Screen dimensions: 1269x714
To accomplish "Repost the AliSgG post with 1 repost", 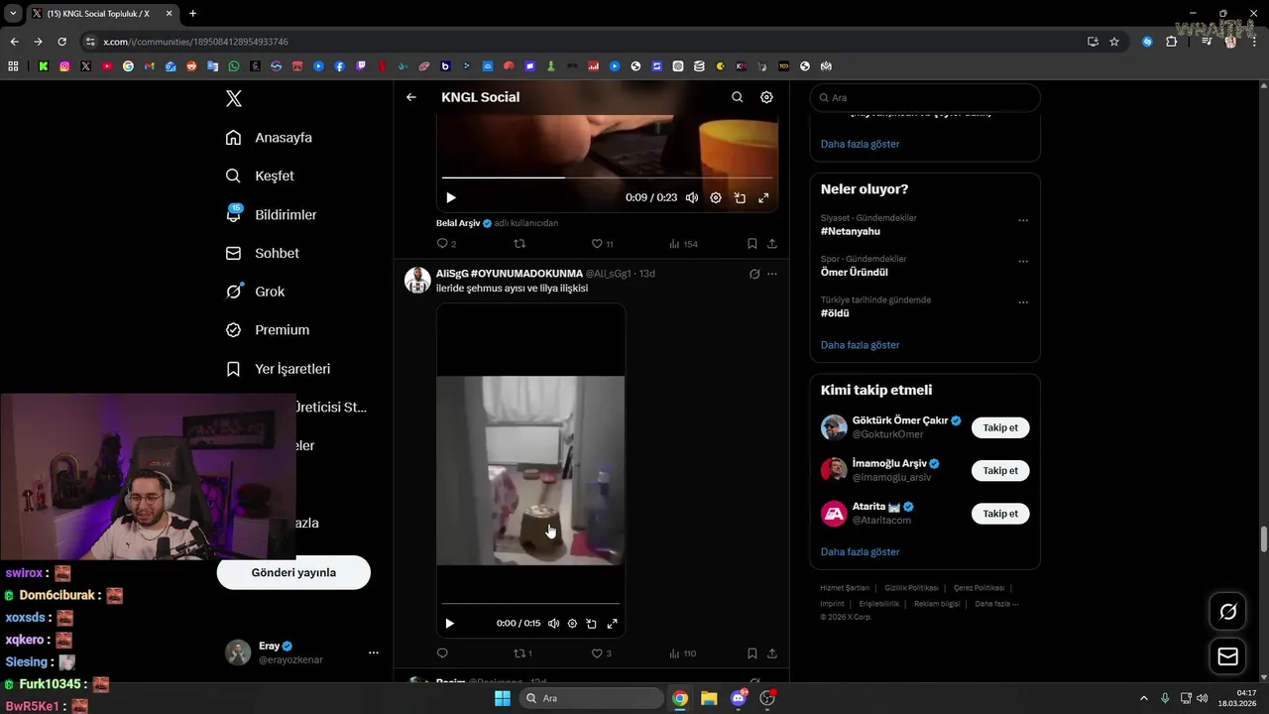I will pyautogui.click(x=522, y=654).
